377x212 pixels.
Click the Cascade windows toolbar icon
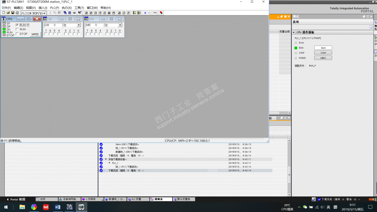[x=65, y=13]
